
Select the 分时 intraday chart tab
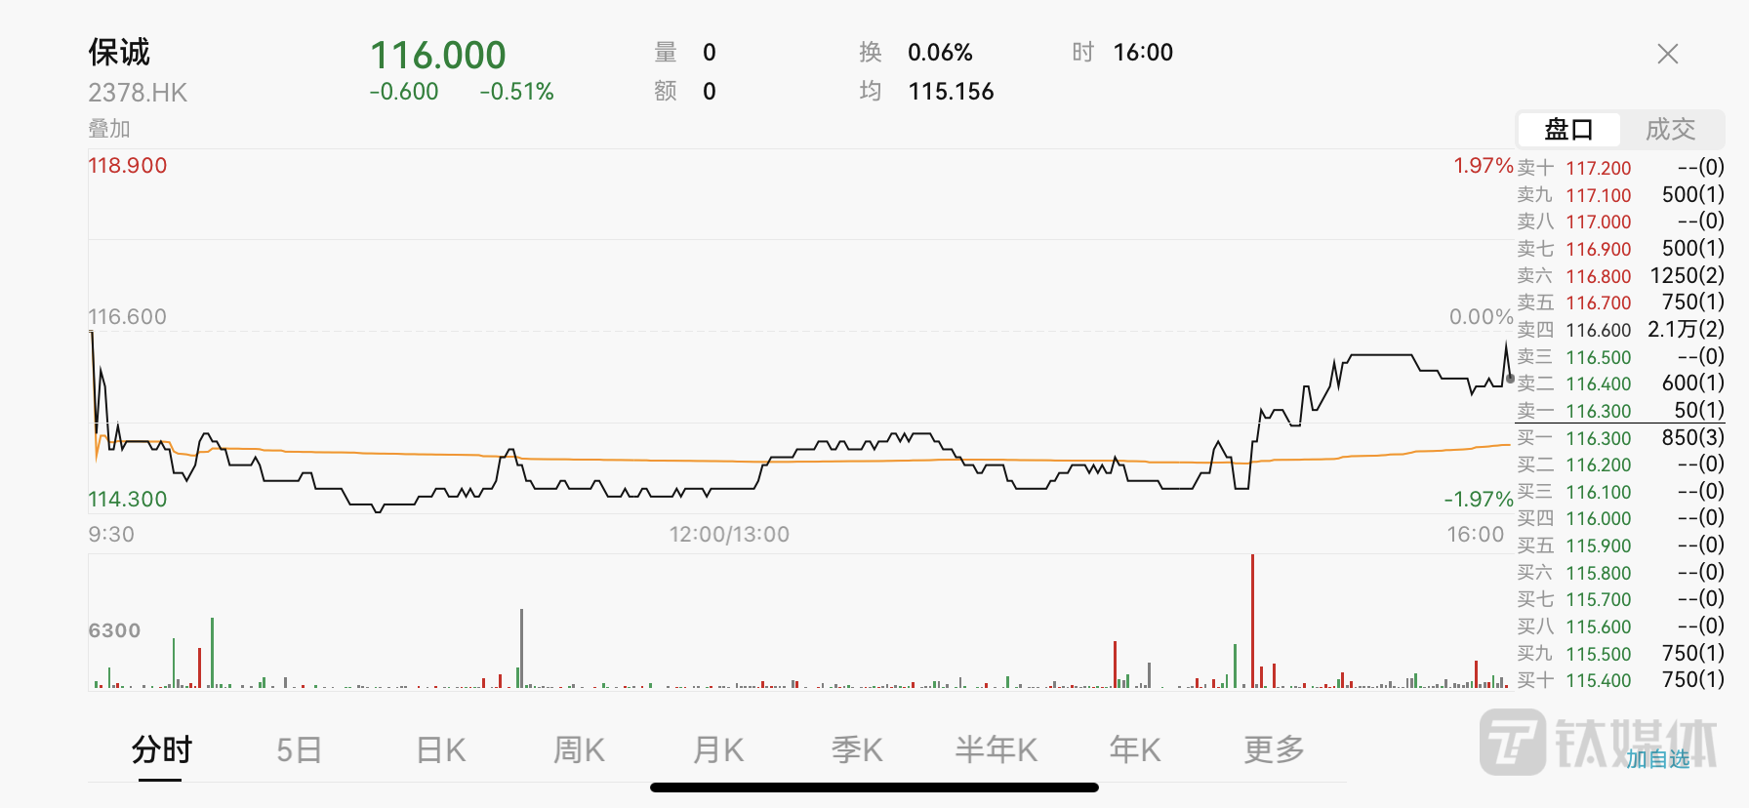161,749
